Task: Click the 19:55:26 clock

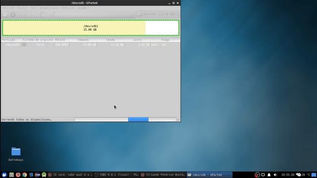Action: tap(287, 175)
